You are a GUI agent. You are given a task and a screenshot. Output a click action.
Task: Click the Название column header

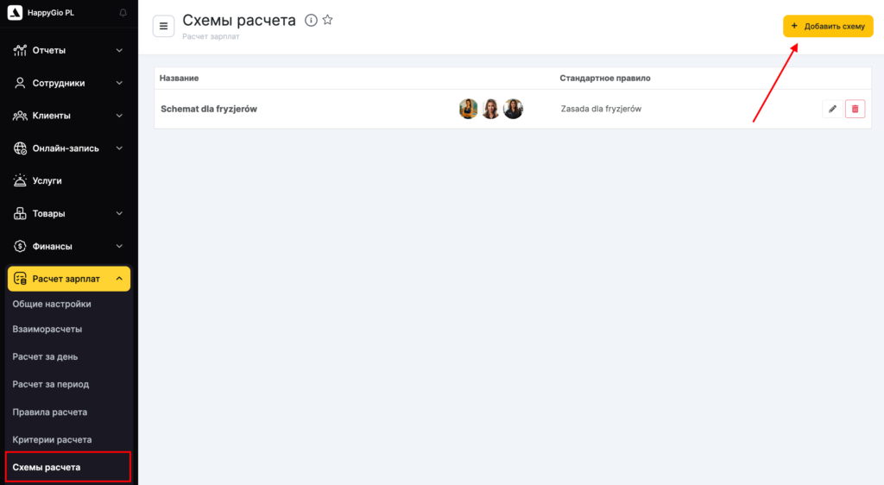(180, 79)
